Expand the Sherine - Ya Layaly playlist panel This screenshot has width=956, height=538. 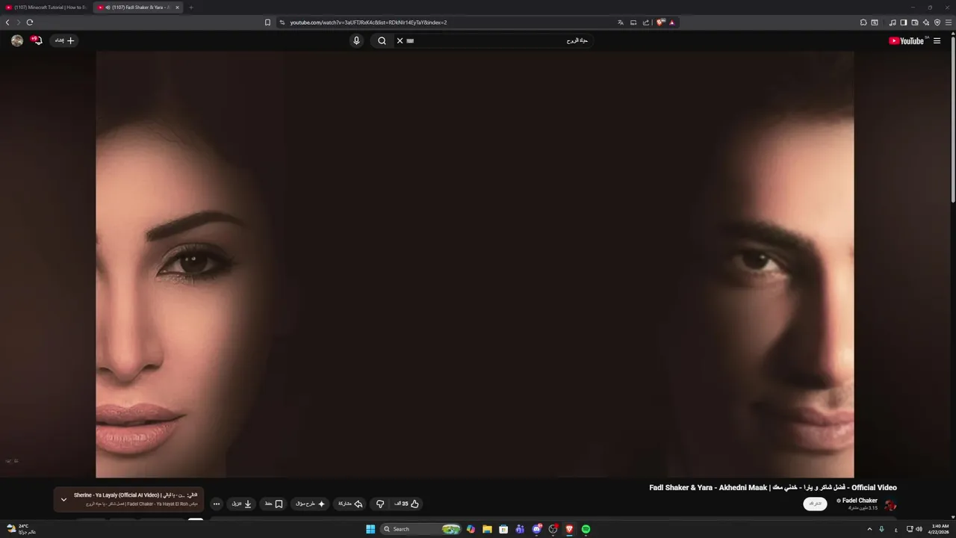[63, 499]
